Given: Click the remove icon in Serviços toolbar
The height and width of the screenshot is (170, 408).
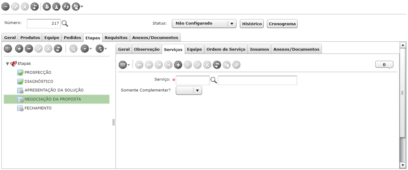Looking at the screenshot, I should (x=188, y=64).
